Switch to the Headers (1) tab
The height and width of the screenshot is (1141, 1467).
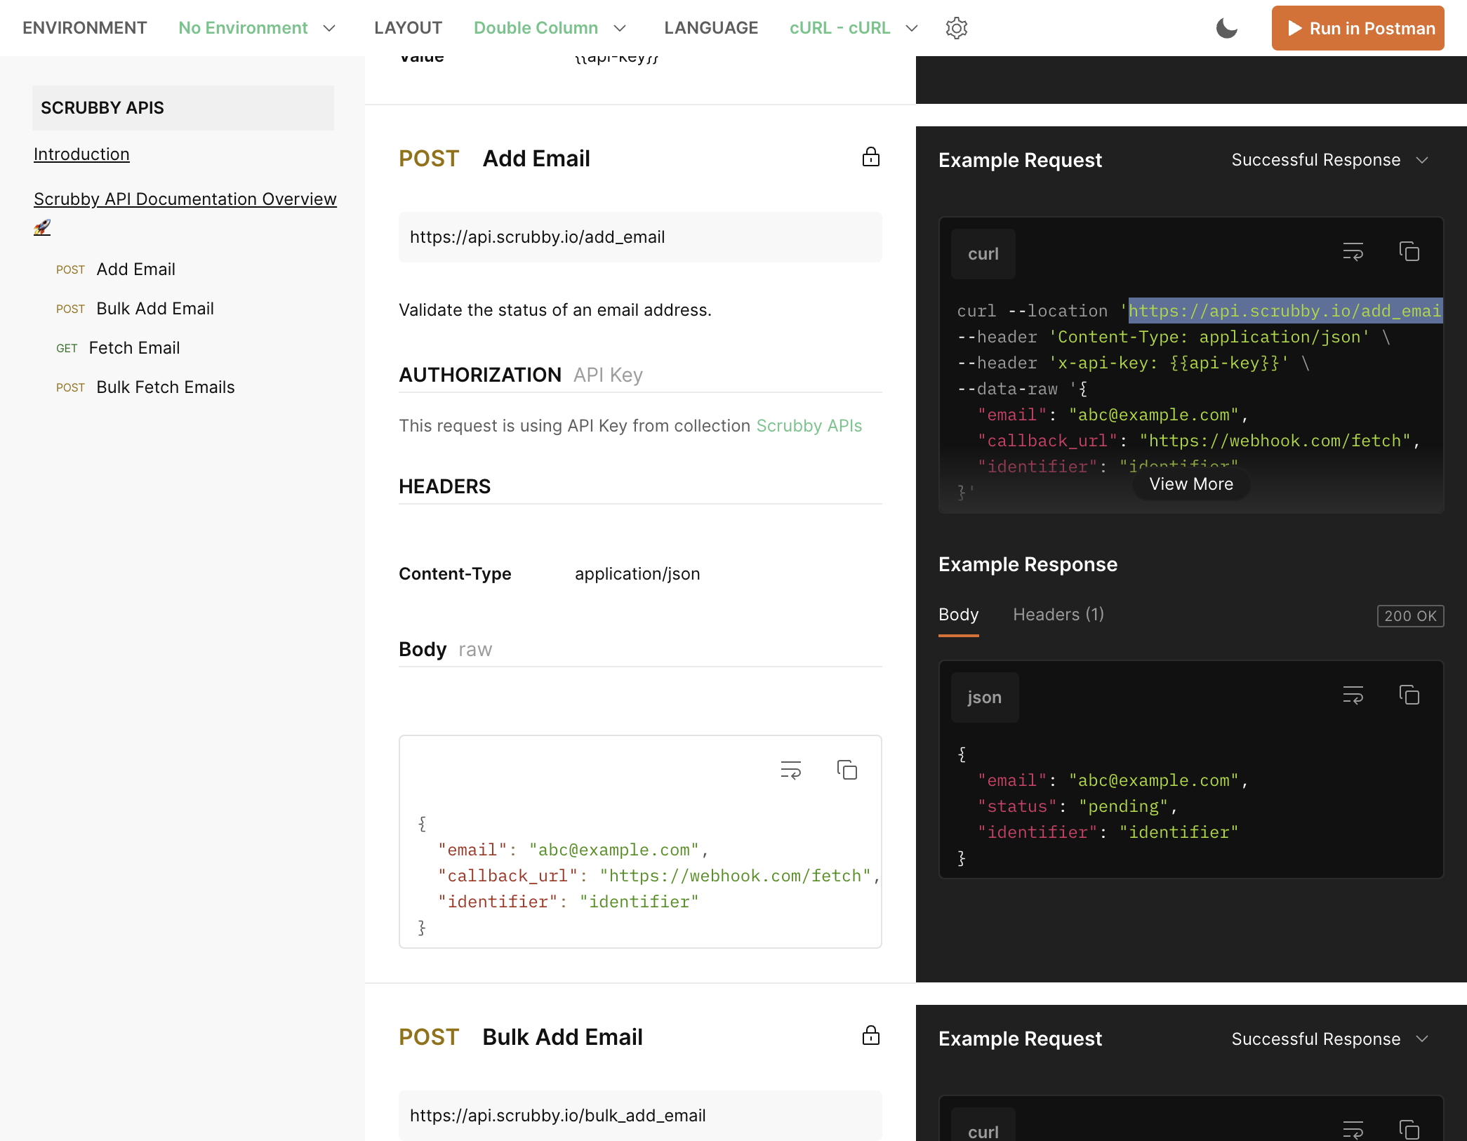[1058, 615]
